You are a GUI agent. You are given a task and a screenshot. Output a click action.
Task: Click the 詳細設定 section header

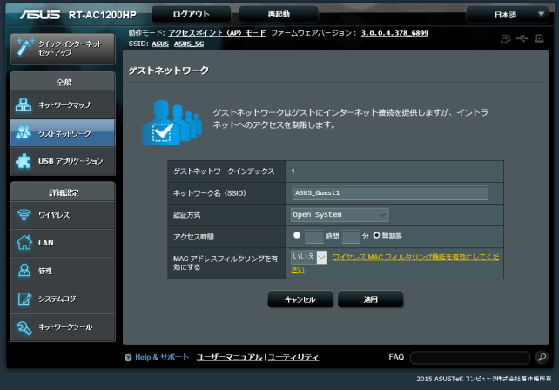[64, 193]
